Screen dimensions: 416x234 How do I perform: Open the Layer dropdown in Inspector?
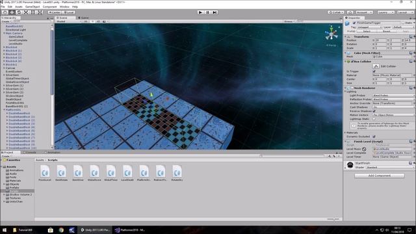[404, 27]
